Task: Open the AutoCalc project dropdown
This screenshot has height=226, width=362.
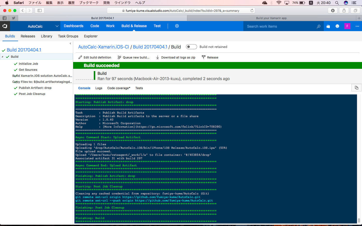Action: [x=57, y=26]
